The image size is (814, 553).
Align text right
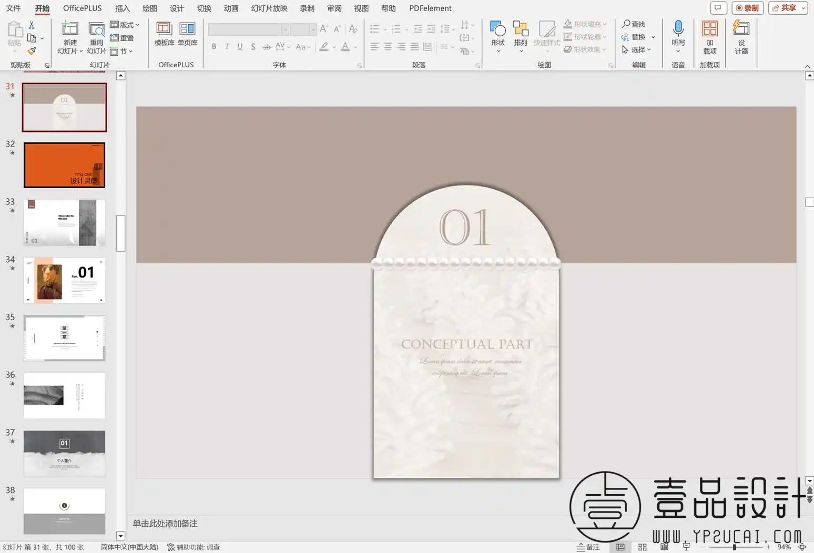coord(401,47)
